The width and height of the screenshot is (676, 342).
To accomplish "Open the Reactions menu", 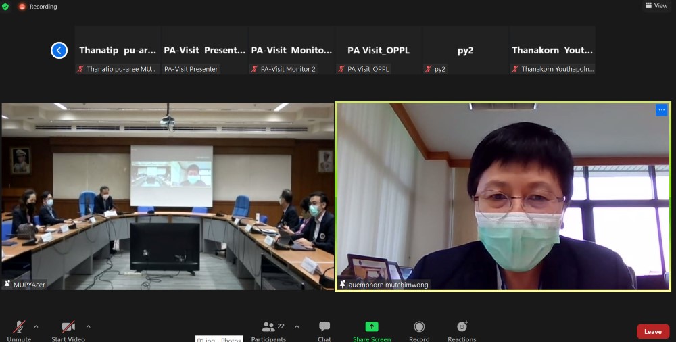I will (x=462, y=328).
